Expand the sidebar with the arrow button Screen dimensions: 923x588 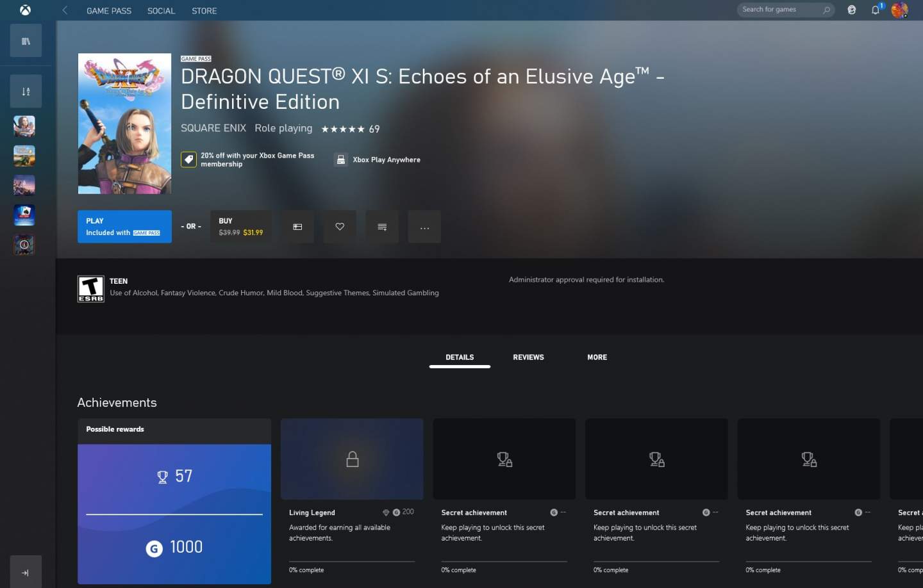coord(26,572)
